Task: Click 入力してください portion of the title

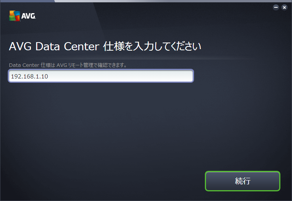Action: 167,46
